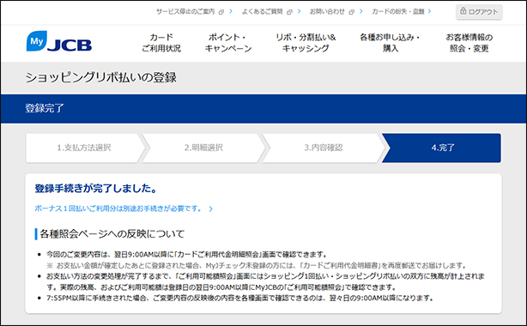The height and width of the screenshot is (326, 527).
Task: Click chevron after サービス停止のご案内
Action: click(231, 11)
